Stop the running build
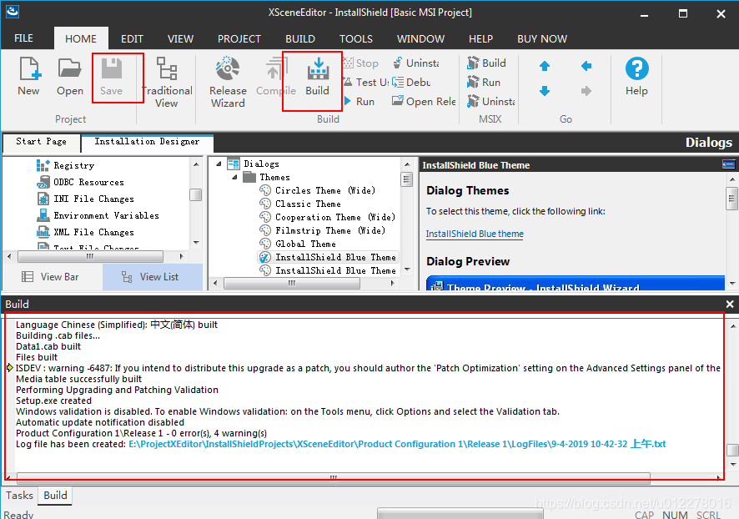Viewport: 739px width, 519px height. click(x=361, y=63)
